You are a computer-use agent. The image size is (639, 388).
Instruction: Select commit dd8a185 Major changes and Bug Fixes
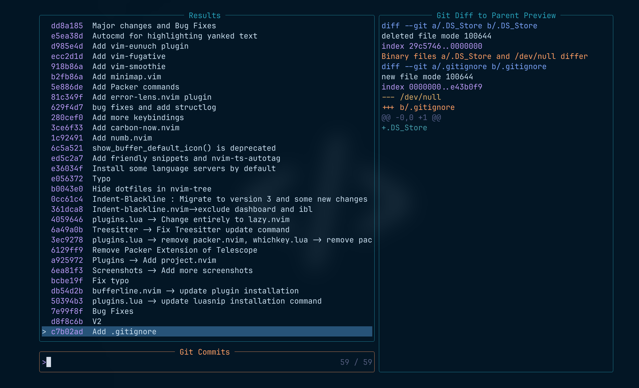tap(154, 26)
